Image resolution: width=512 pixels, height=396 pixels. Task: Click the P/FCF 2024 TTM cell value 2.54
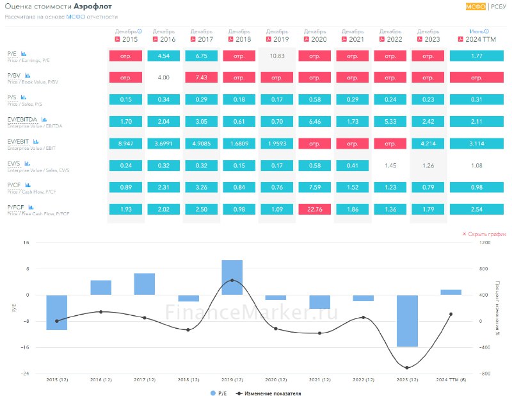[477, 210]
